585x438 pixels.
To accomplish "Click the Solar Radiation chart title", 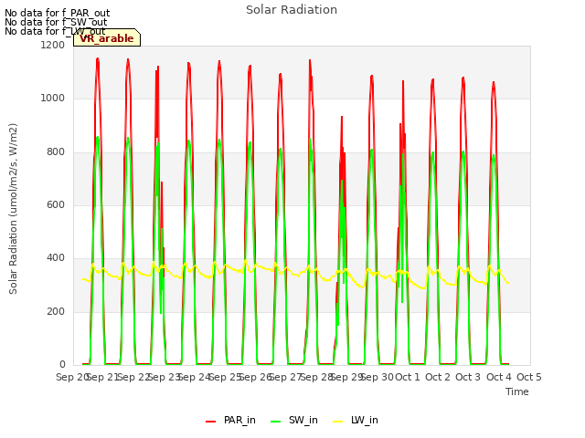I will tap(292, 10).
